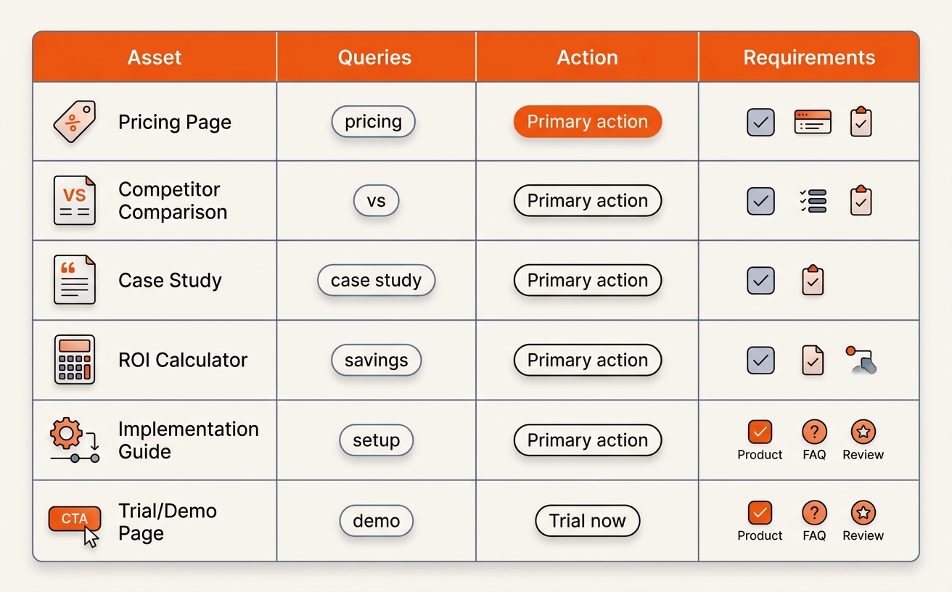Click the Pricing Page price tag icon
This screenshot has height=592, width=952.
(74, 122)
